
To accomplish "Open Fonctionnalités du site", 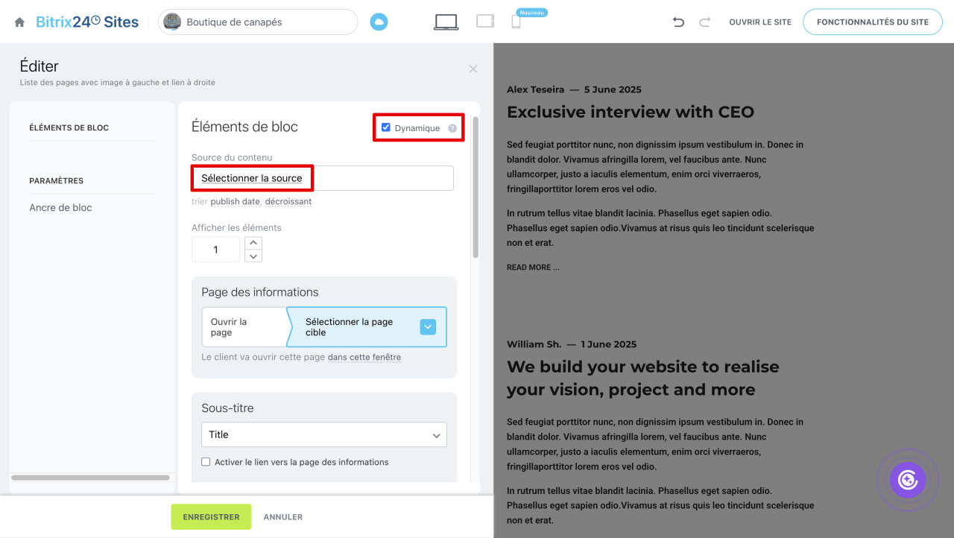I will pos(873,22).
